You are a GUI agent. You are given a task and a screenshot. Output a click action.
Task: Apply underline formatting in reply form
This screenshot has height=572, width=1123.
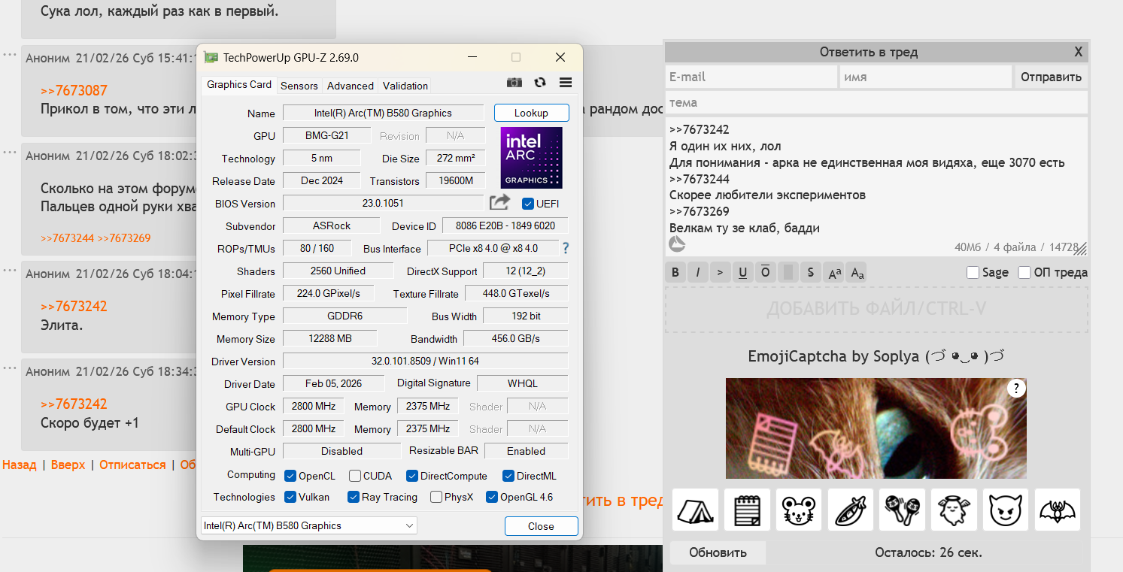(x=743, y=272)
